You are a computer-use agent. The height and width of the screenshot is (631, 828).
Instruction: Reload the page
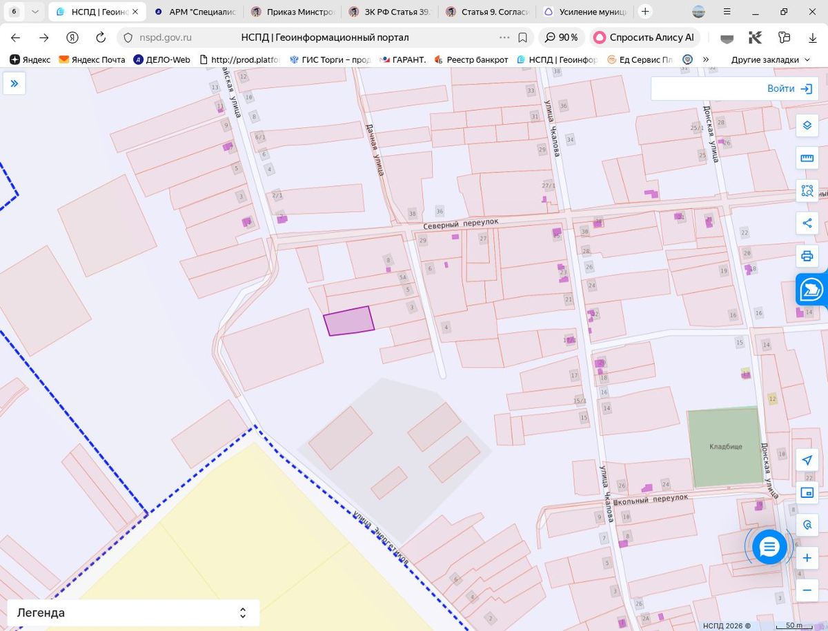click(x=101, y=37)
